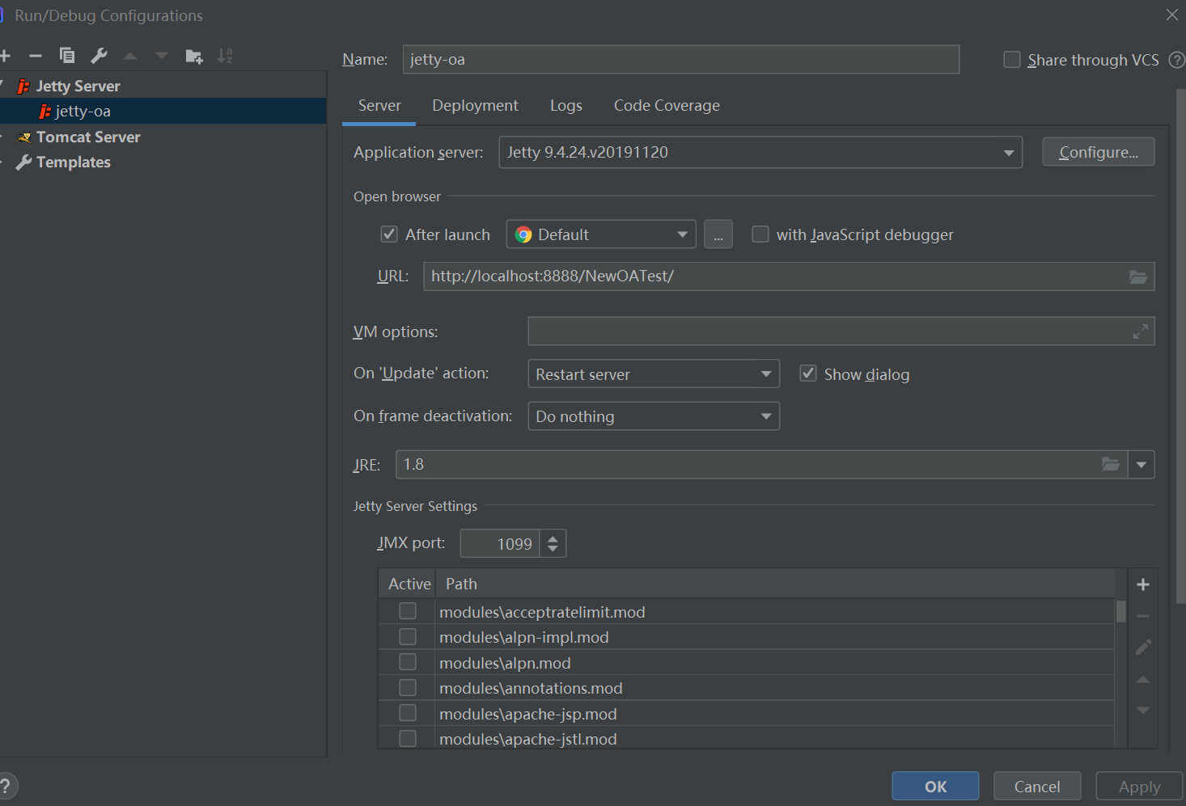This screenshot has height=806, width=1186.
Task: Toggle Show dialog checkbox
Action: [x=808, y=373]
